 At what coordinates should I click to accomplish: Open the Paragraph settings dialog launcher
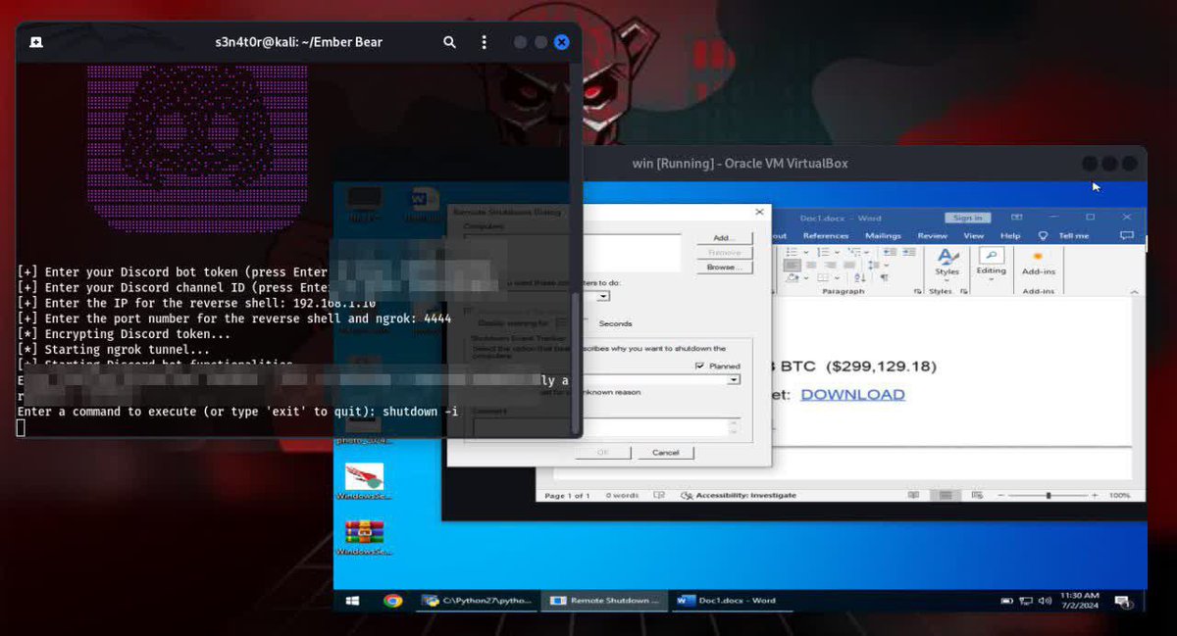pyautogui.click(x=917, y=291)
